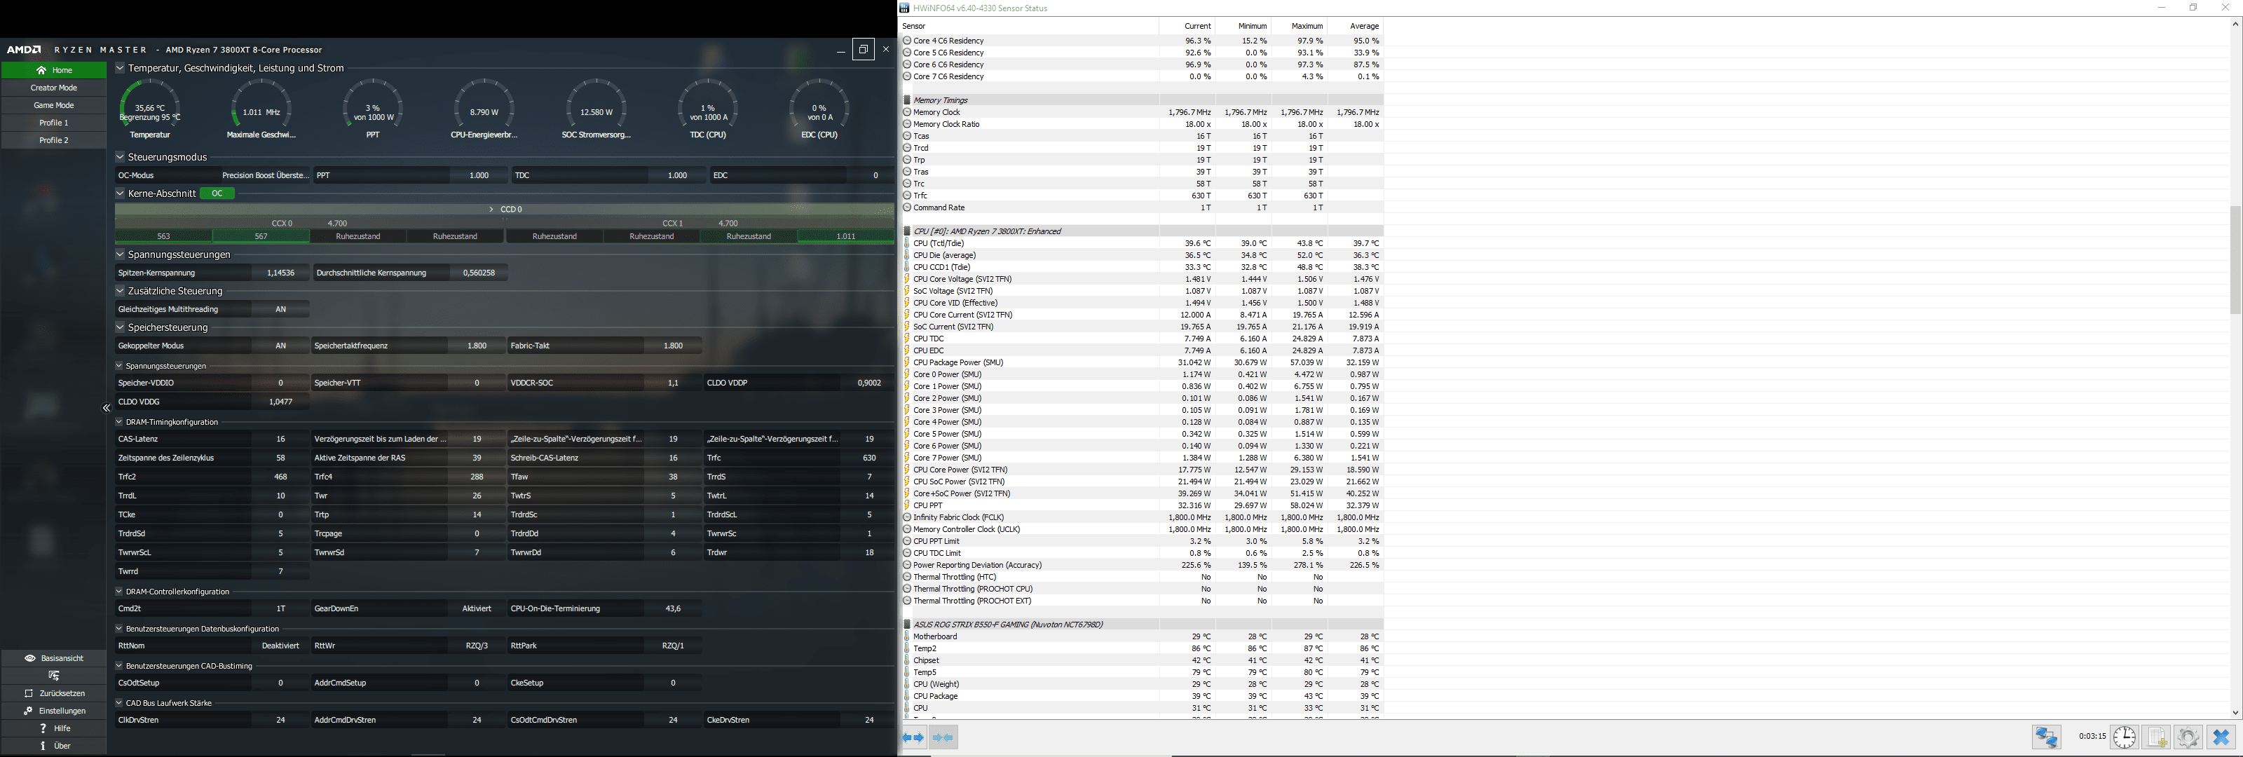Click the clock icon beside Memory Clock sensor
Image resolution: width=2243 pixels, height=757 pixels.
(x=906, y=112)
